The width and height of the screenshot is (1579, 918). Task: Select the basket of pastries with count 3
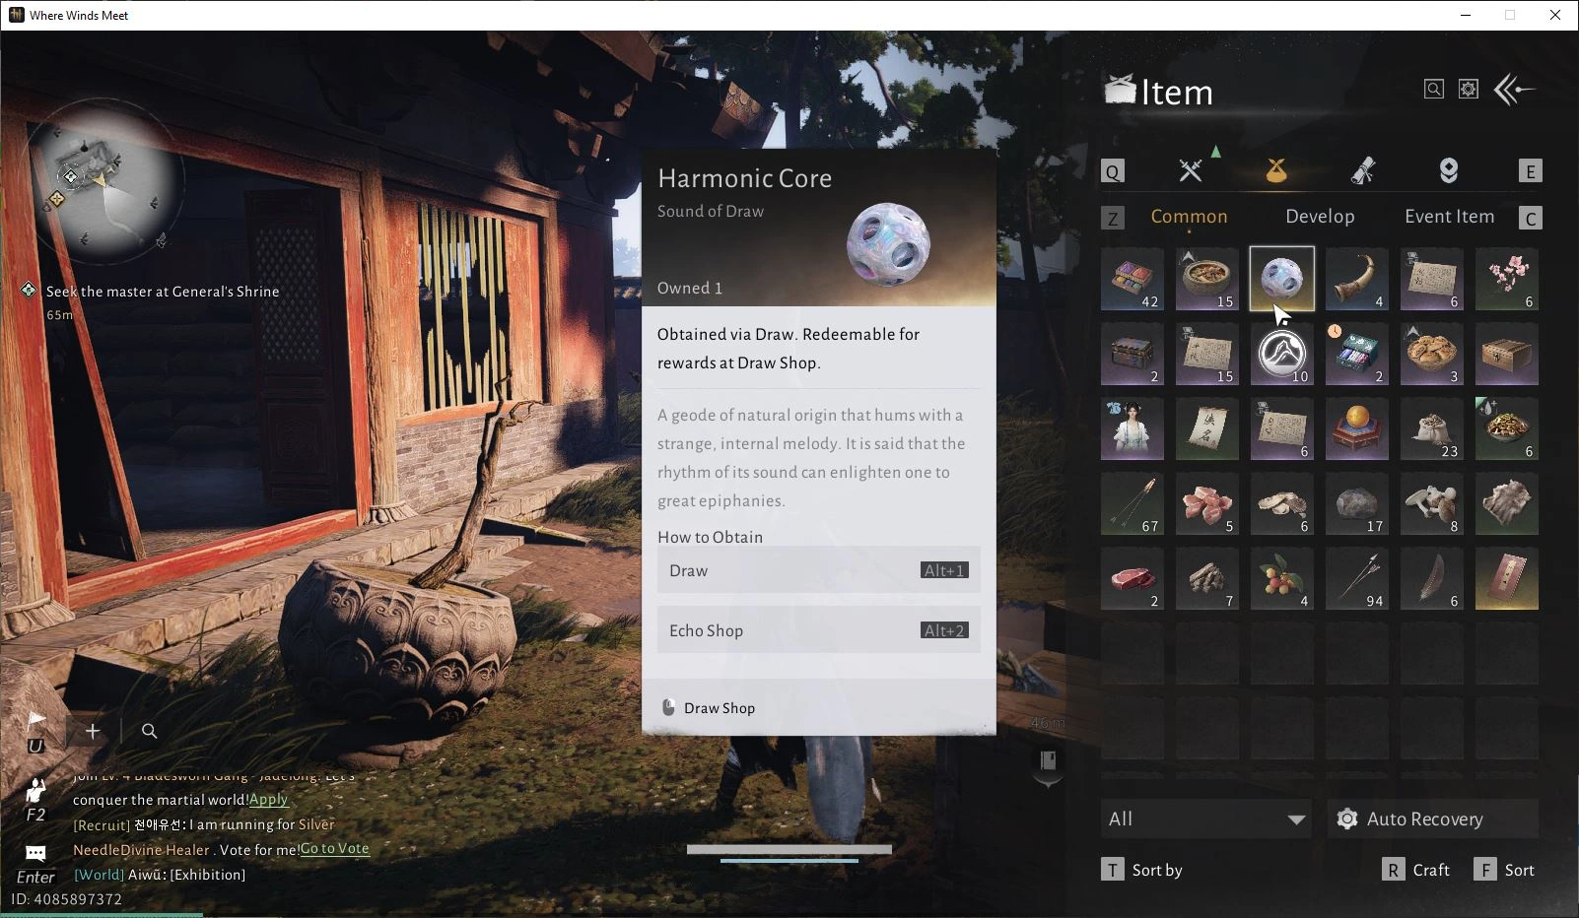[x=1432, y=354]
